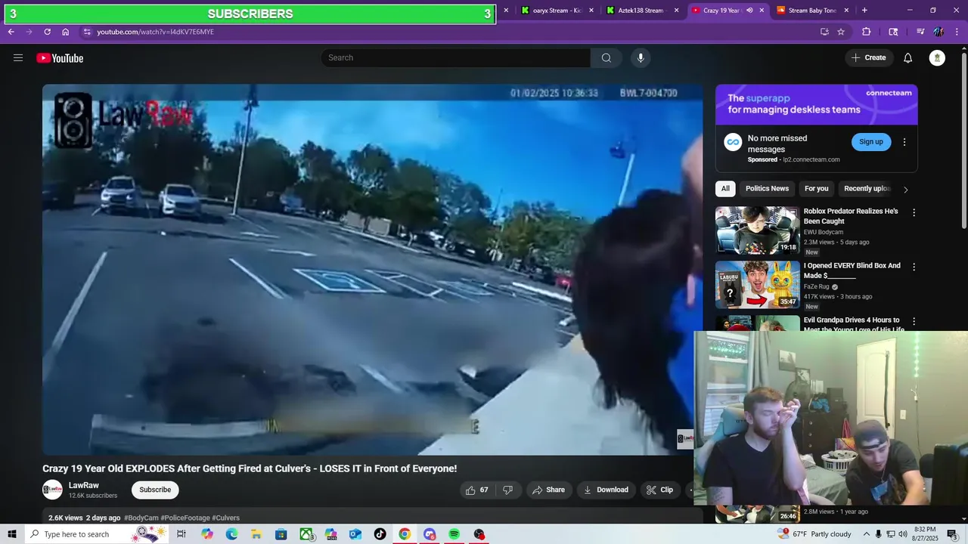Sign up on the connecteam ad
968x544 pixels.
871,142
